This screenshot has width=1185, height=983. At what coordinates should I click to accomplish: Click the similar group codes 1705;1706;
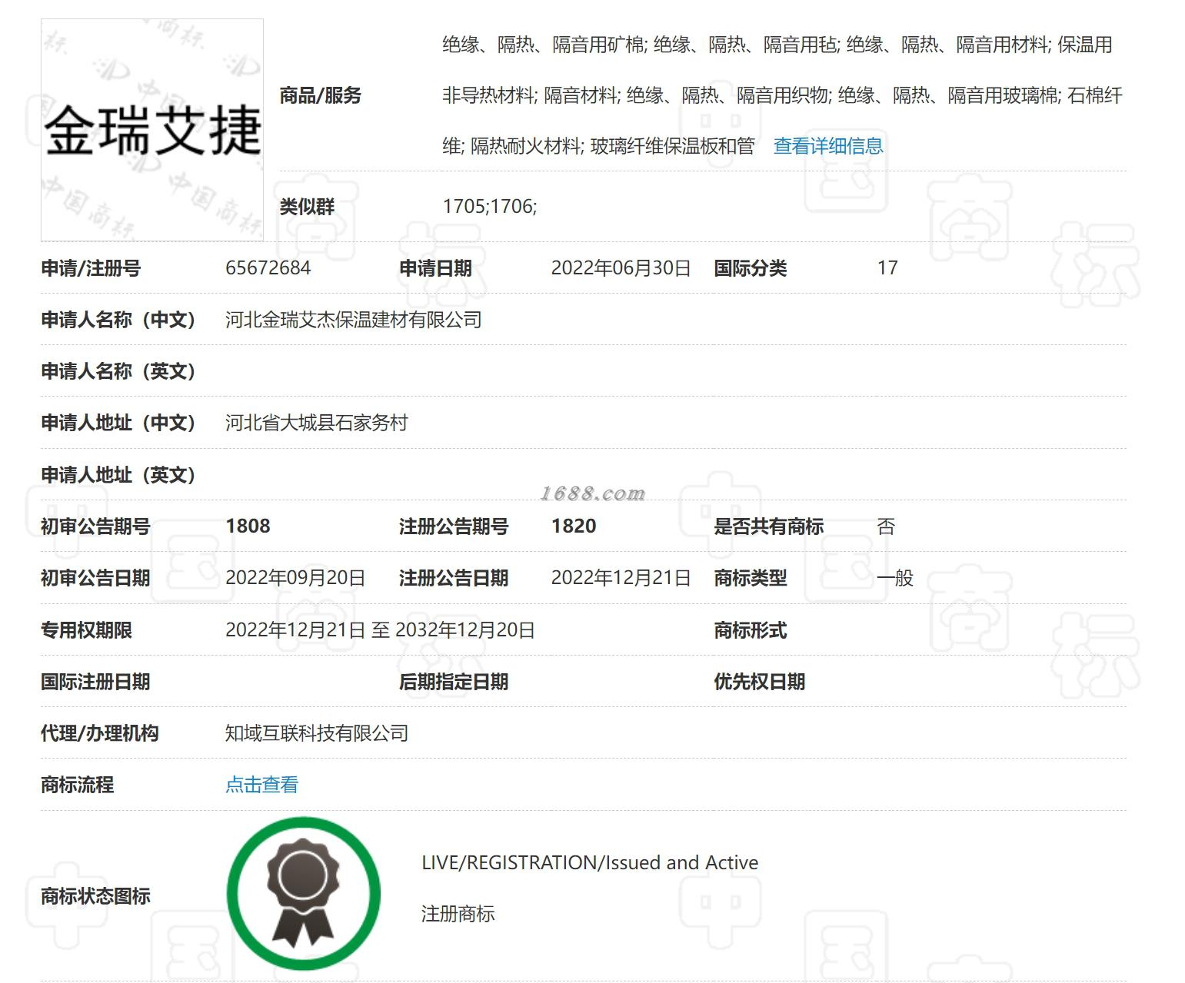[x=490, y=206]
